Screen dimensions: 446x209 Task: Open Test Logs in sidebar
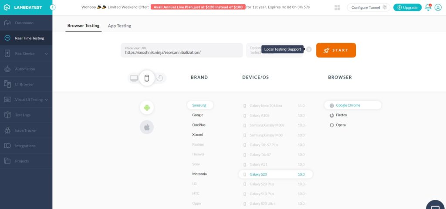(x=26, y=115)
